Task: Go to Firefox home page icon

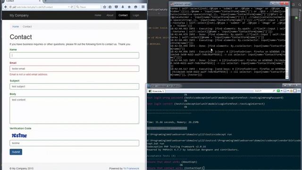Action: click(129, 7)
